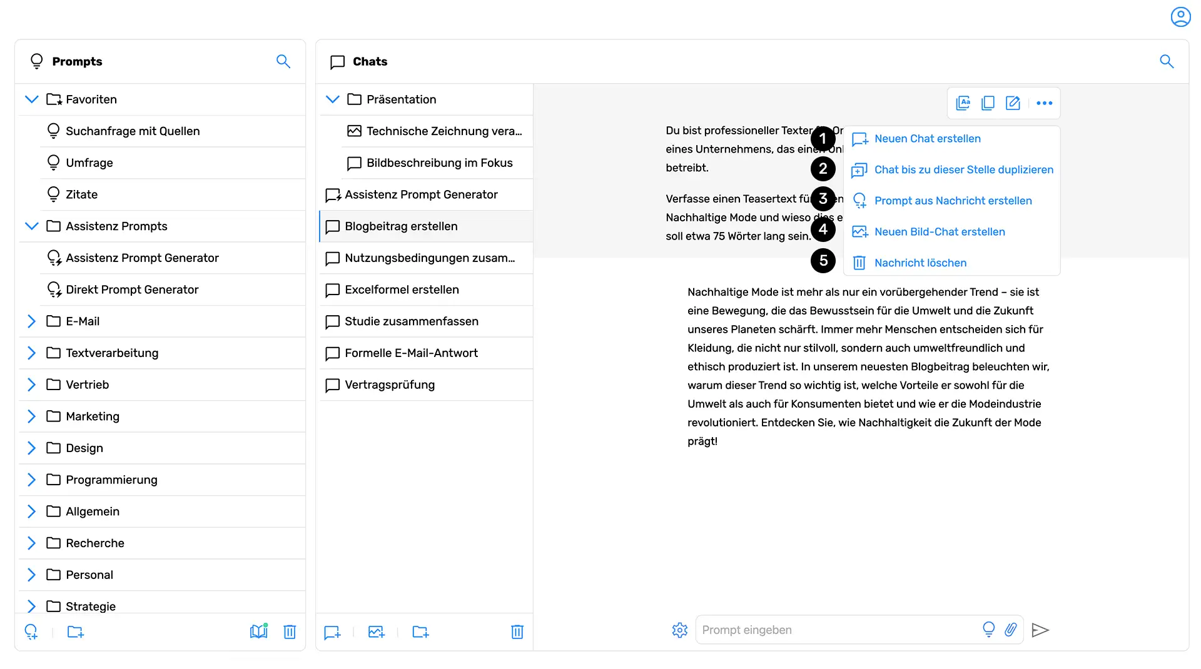
Task: Expand the Recherche folder
Action: 32,543
